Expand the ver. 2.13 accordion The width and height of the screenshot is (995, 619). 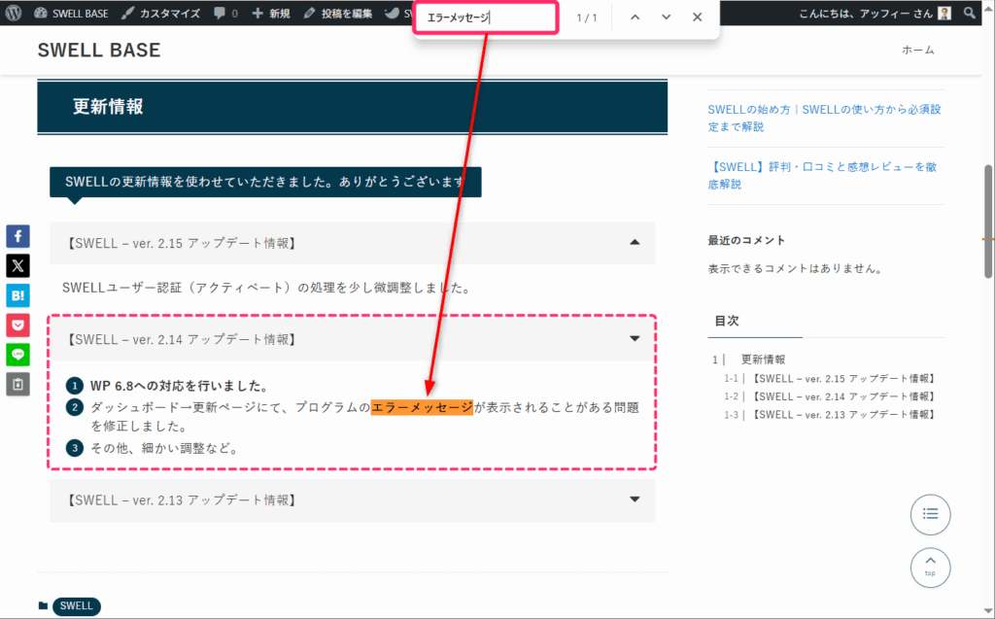pos(635,499)
